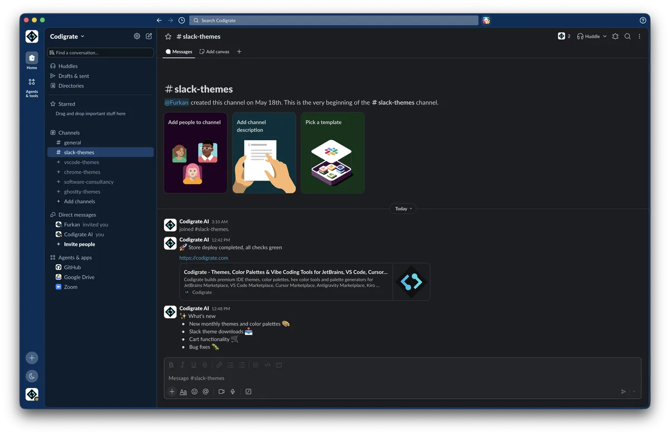Click the Add channel description card
Viewport: 670px width, 435px height.
click(x=264, y=153)
